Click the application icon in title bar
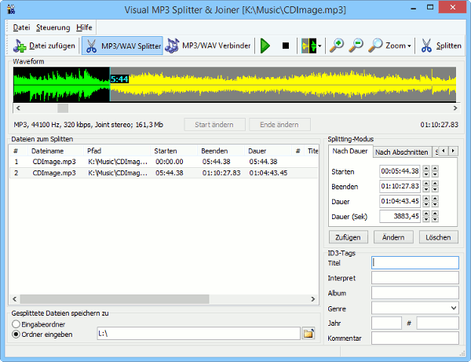 coord(12,9)
